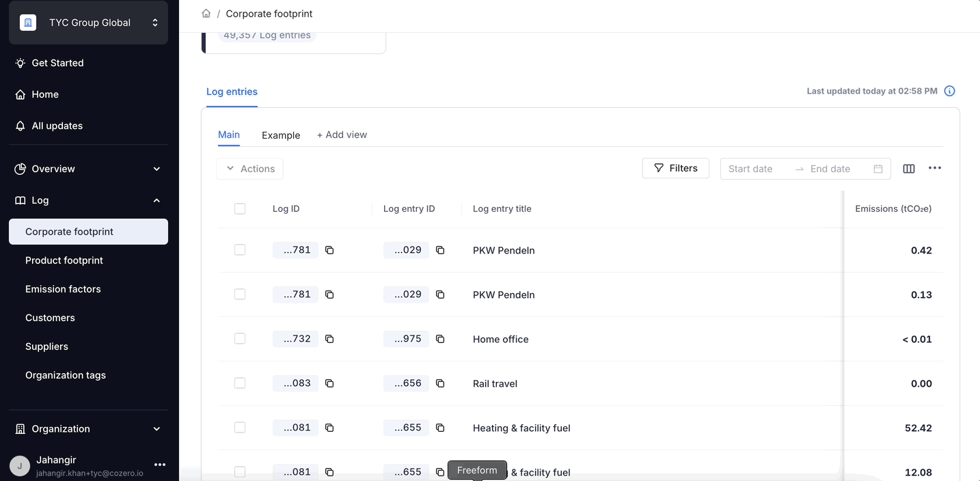Click the info icon beside last updated
The image size is (980, 481).
[949, 91]
